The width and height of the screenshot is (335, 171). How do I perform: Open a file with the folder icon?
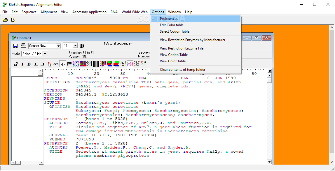5,20
